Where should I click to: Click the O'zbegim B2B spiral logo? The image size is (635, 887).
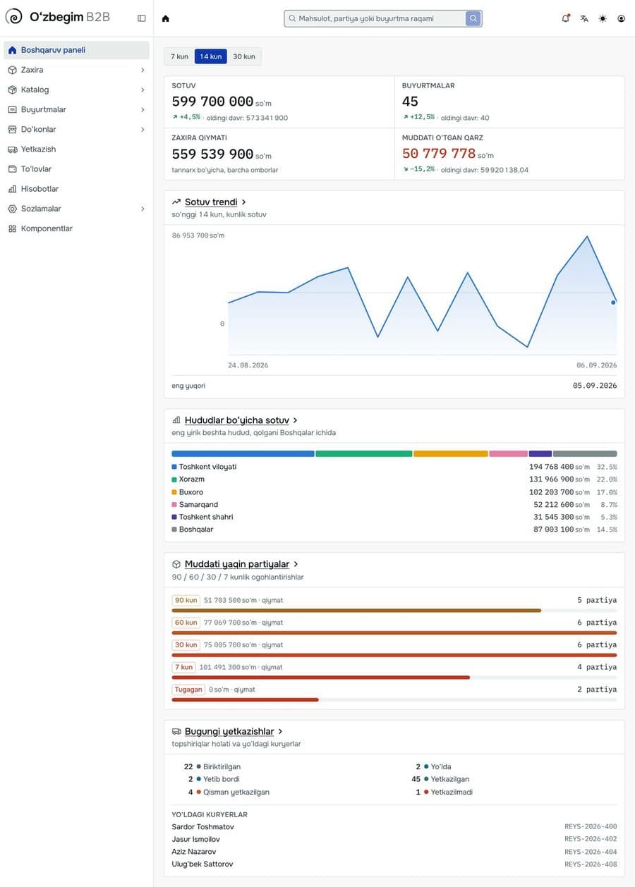coord(13,17)
